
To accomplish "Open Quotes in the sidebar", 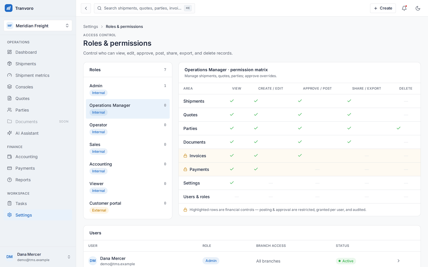I will tap(38, 98).
